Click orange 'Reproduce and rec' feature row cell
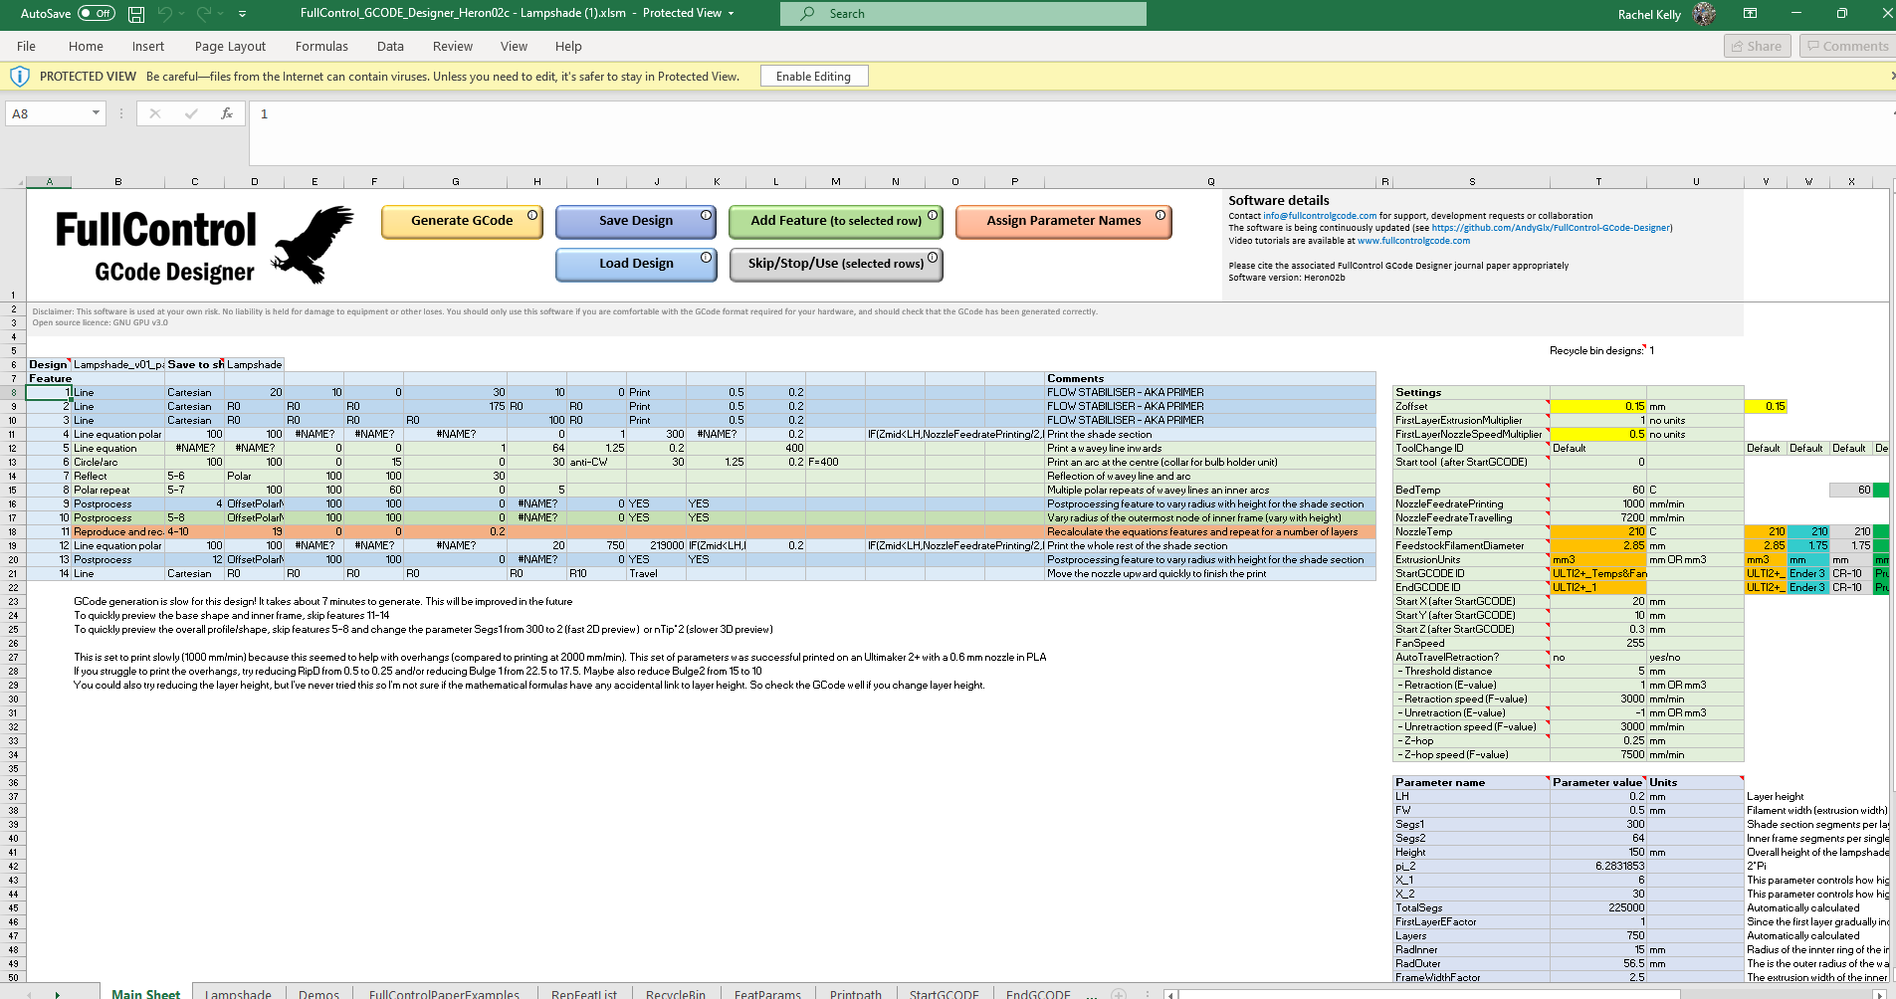1896x999 pixels. 118,531
